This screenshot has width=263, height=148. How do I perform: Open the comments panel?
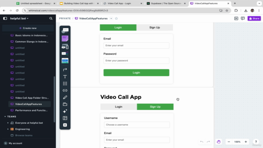(x=243, y=18)
